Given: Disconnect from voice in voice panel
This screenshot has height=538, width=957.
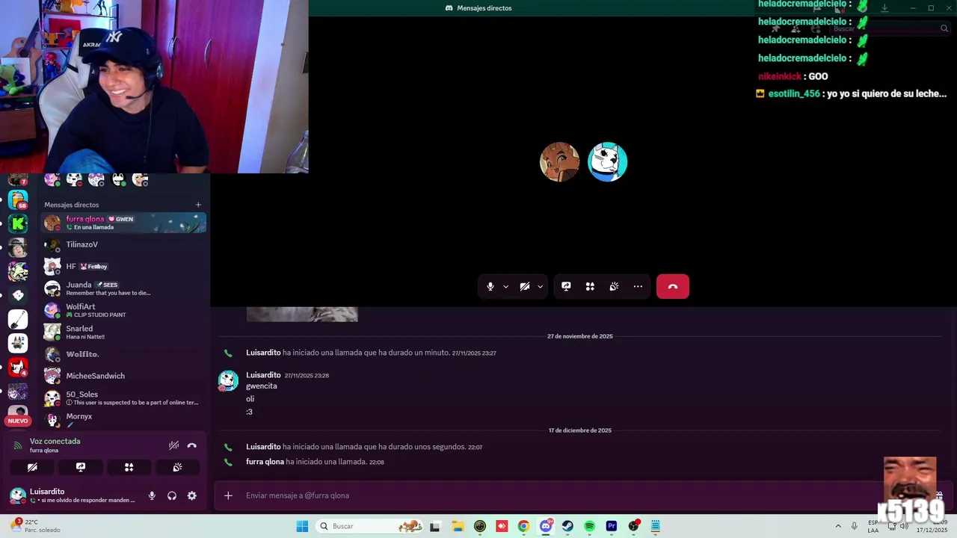Looking at the screenshot, I should 192,445.
